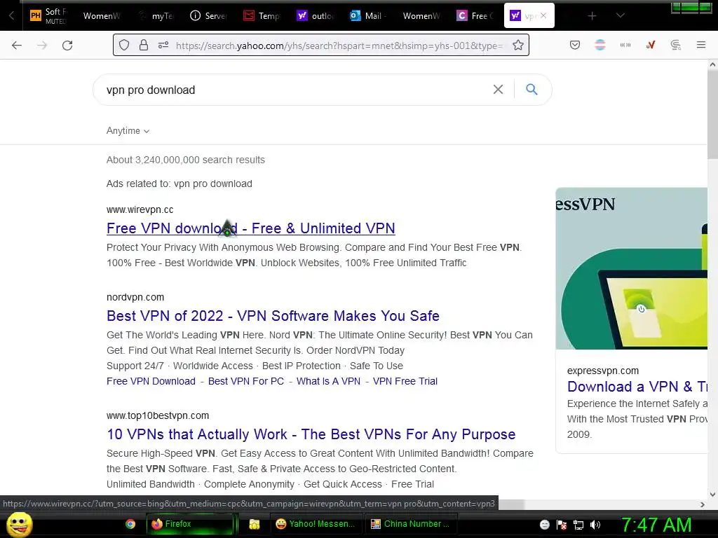This screenshot has height=538, width=718.
Task: Click the expressvpn.com domain text
Action: 602,371
